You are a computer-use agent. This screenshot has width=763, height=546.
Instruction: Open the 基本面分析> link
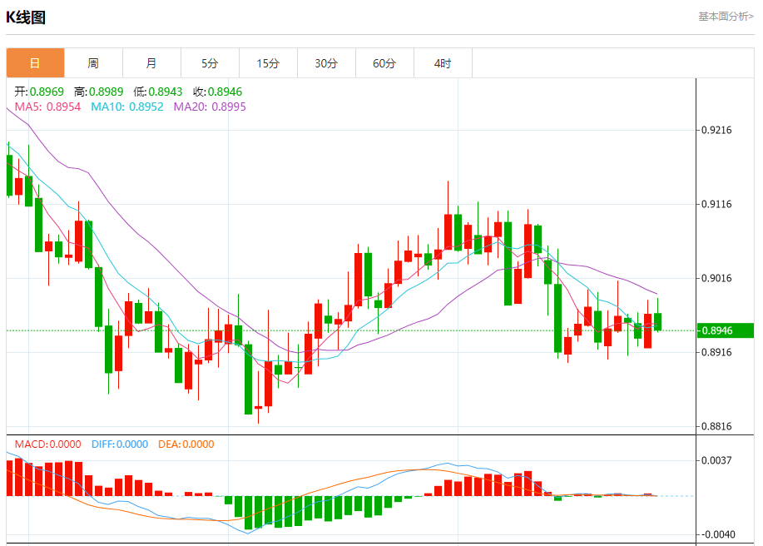726,17
